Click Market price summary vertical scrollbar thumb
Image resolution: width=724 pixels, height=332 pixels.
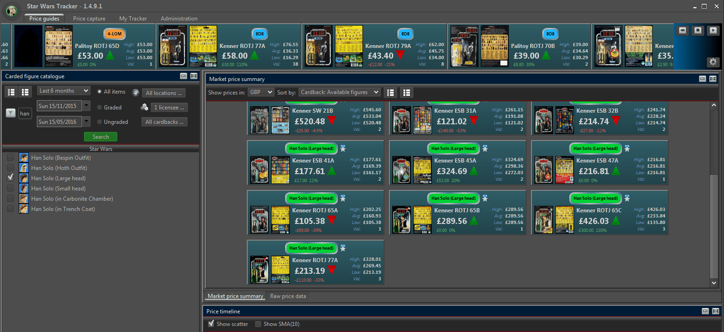714,227
